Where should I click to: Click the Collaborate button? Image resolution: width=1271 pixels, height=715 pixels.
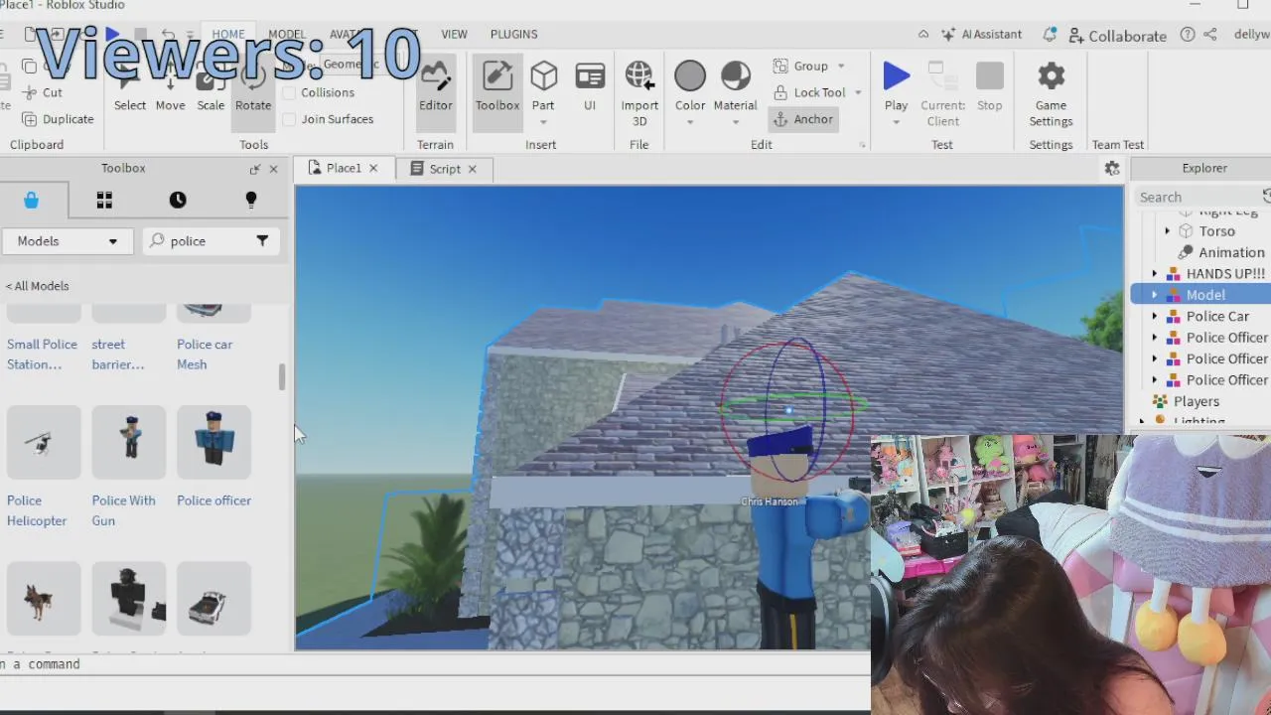1117,36
